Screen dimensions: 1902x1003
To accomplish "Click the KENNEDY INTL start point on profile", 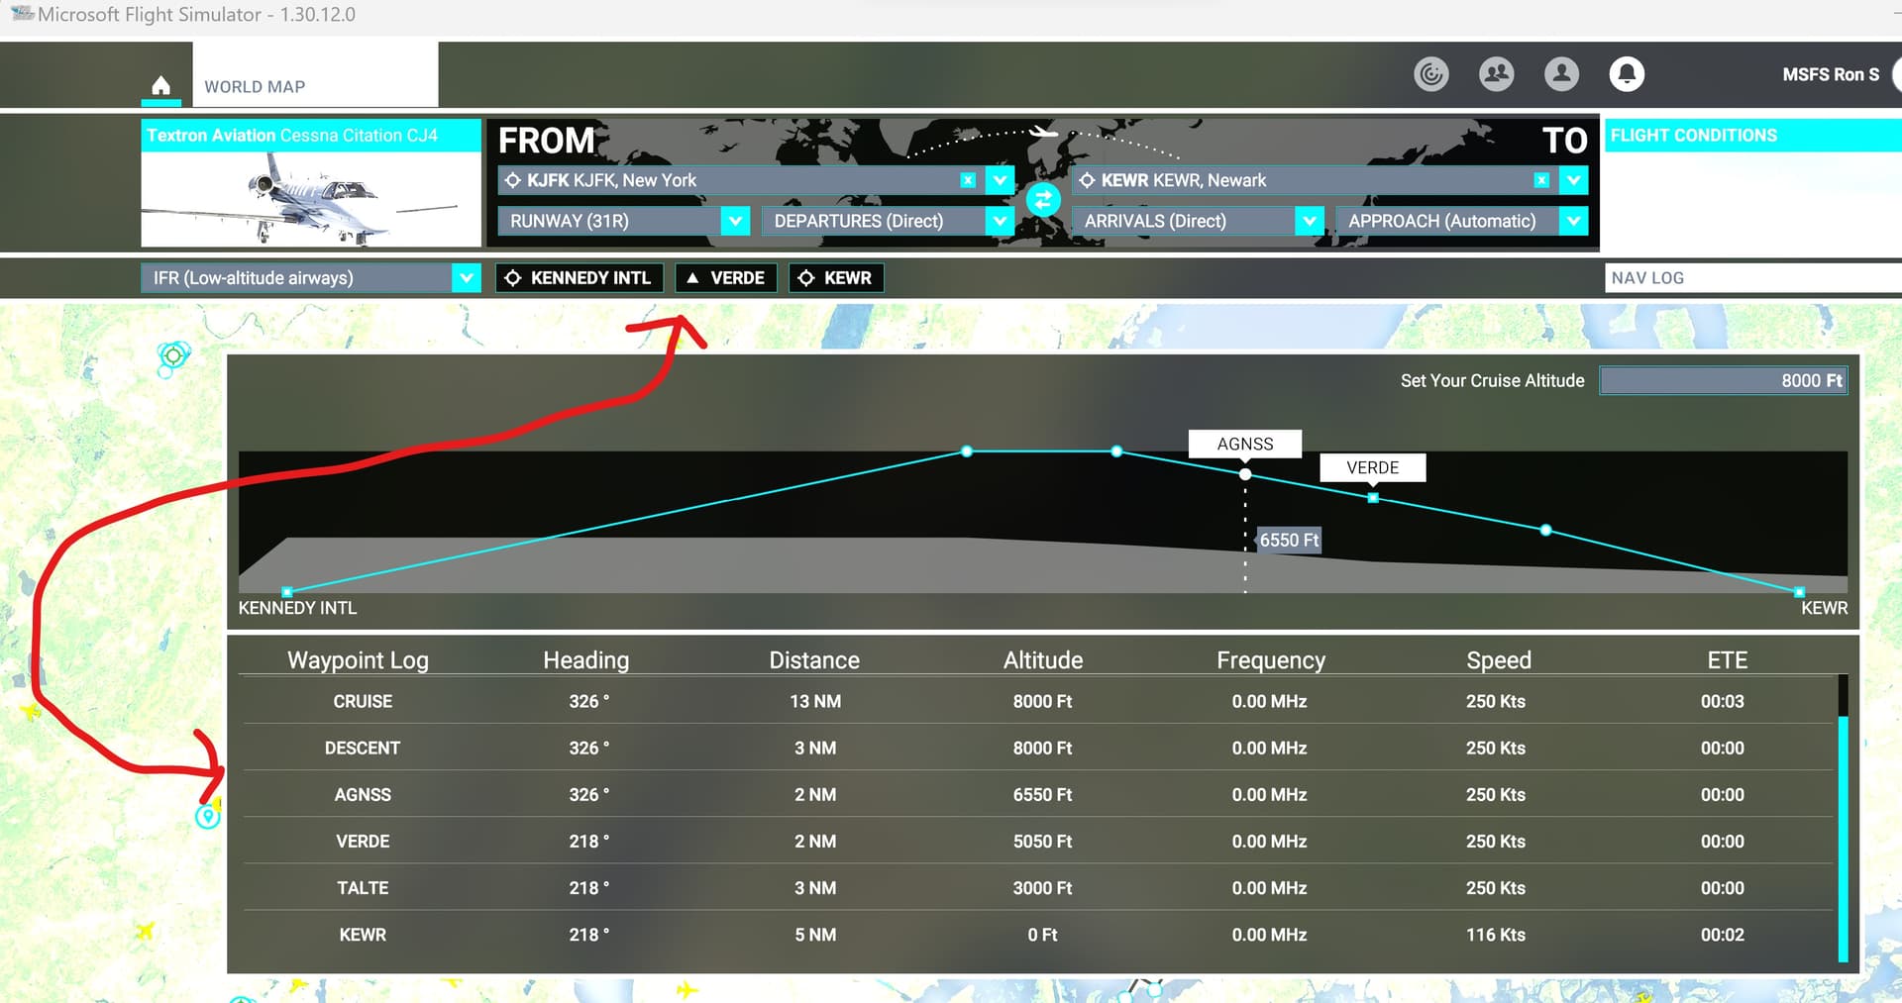I will coord(287,592).
